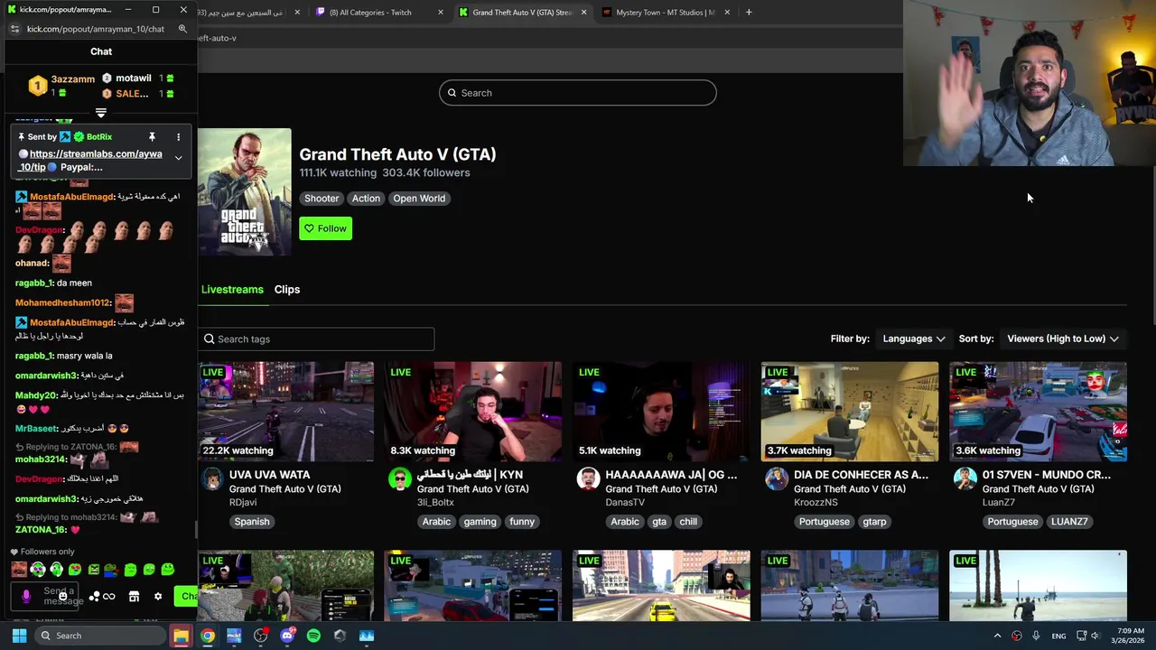Click the KroozzNS channel avatar

coord(777,478)
